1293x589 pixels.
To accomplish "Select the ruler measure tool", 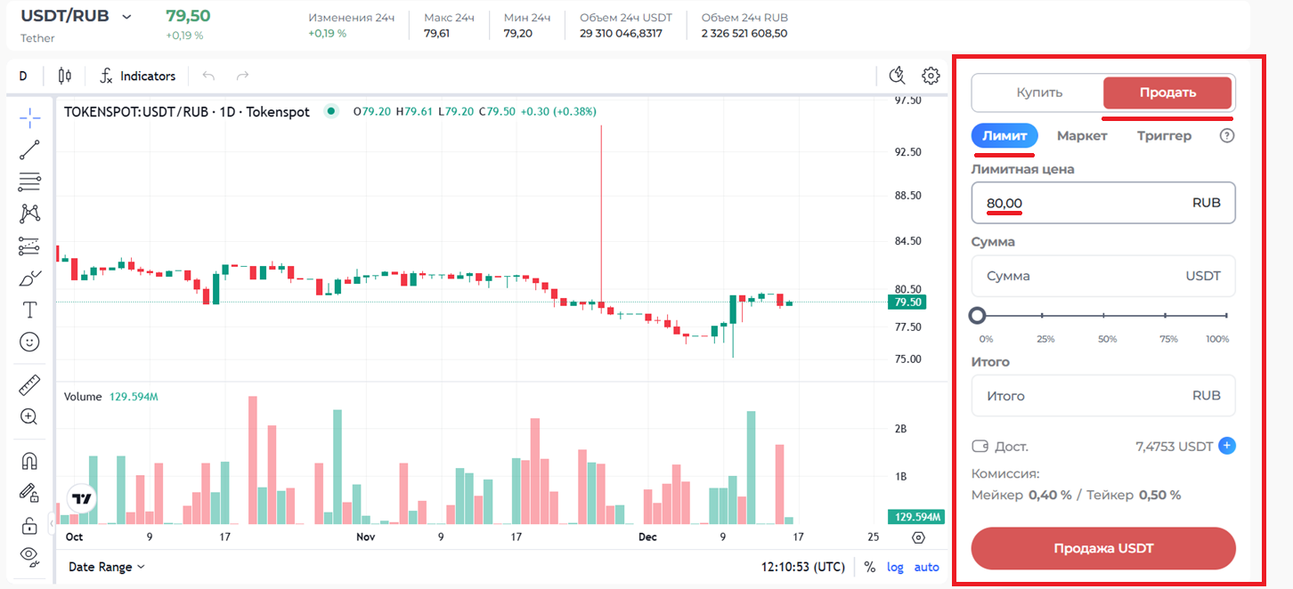I will (x=29, y=385).
